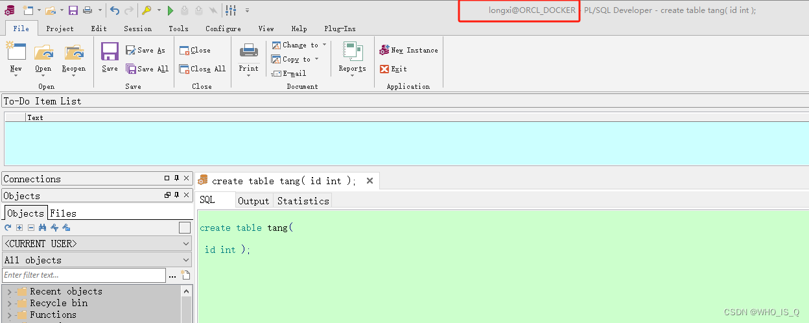Click the E-mail button

point(289,73)
